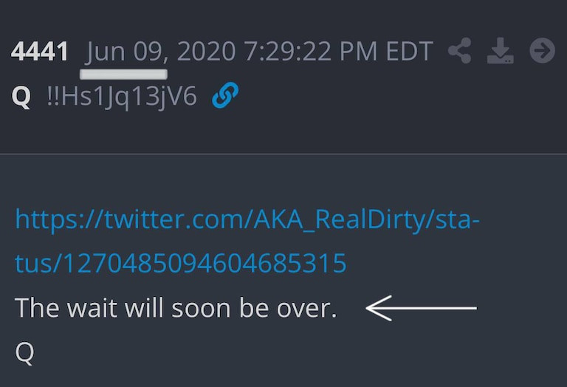Select the EDT timezone label
The image size is (567, 387).
[409, 52]
